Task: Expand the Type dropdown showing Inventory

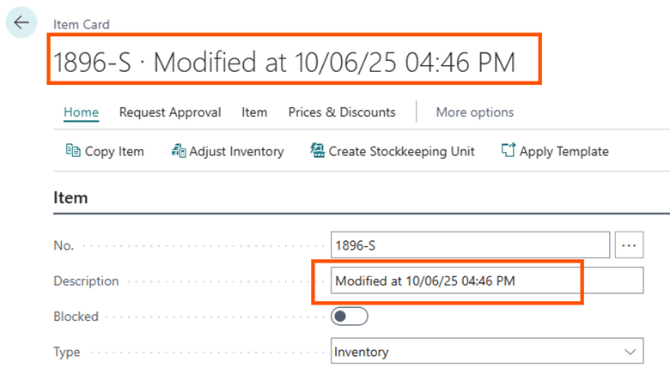Action: [486, 352]
